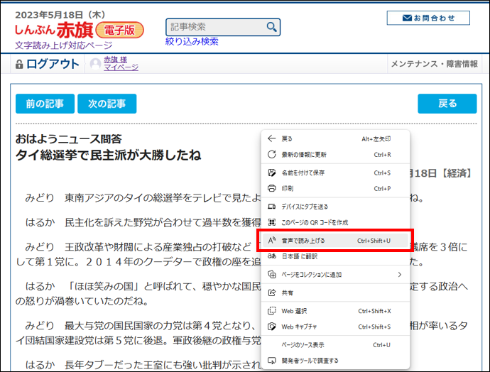The height and width of the screenshot is (372, 490).
Task: Click the padlock icon beside ログアウト
Action: pos(19,64)
